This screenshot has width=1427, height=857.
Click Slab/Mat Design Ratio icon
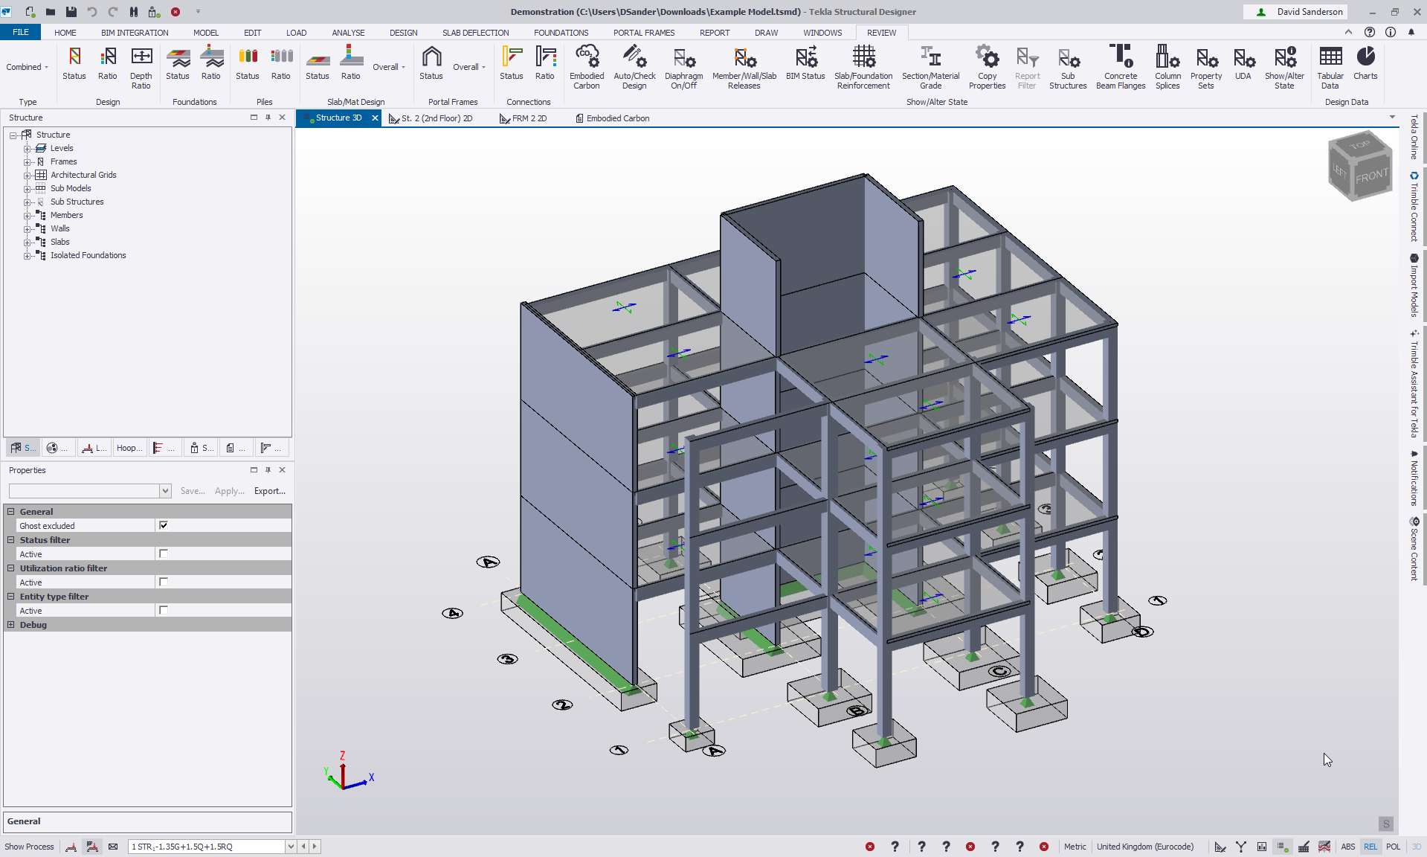point(351,63)
